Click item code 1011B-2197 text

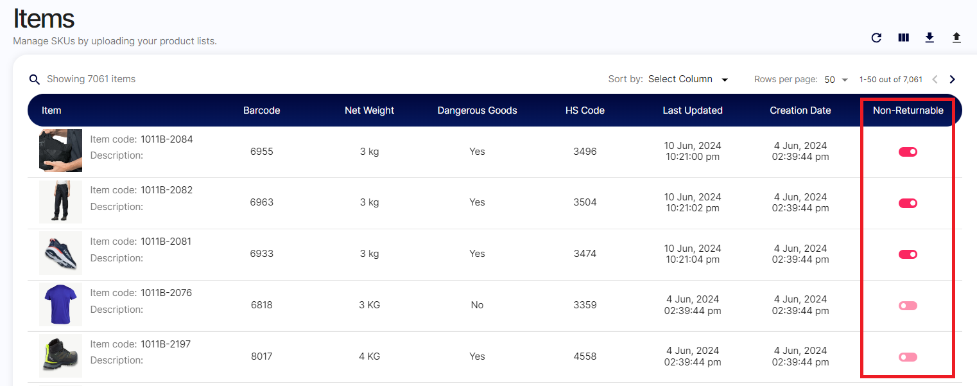[166, 344]
